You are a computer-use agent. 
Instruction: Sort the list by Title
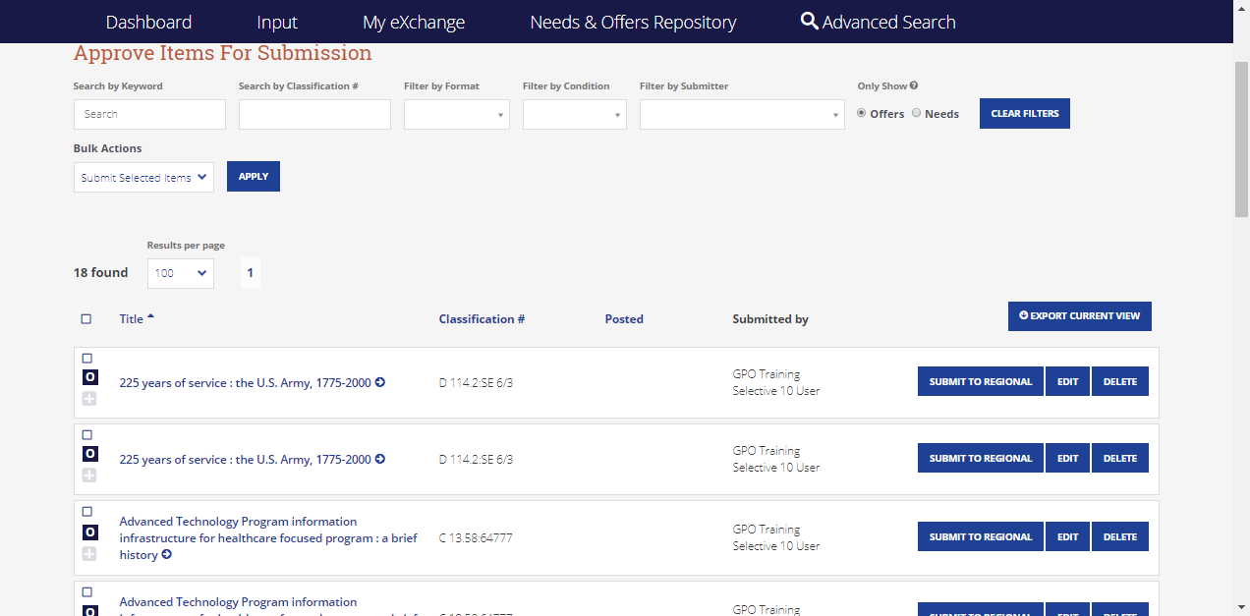137,318
